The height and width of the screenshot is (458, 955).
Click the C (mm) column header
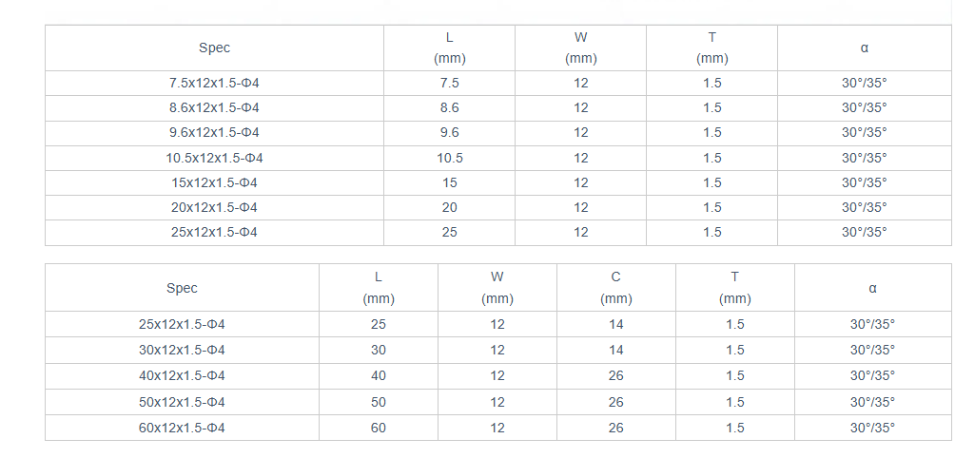pos(616,288)
